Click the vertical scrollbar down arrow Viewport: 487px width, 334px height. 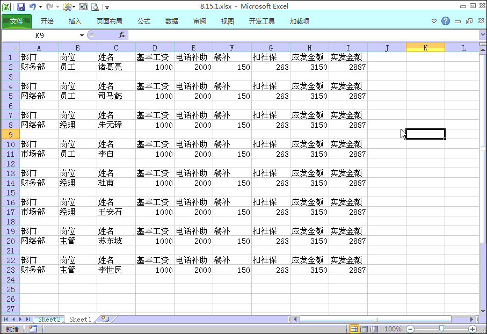coord(483,311)
